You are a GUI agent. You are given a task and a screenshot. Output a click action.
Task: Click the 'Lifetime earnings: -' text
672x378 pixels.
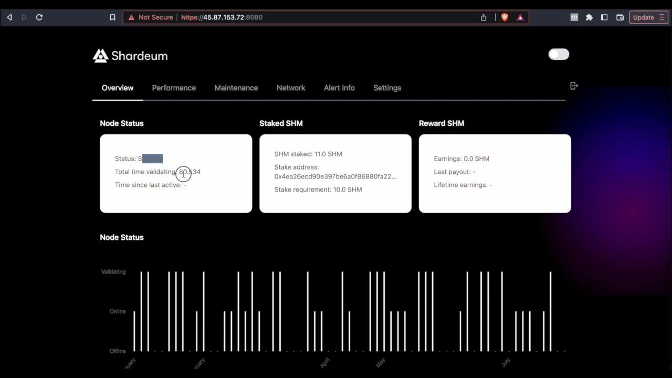pyautogui.click(x=463, y=185)
